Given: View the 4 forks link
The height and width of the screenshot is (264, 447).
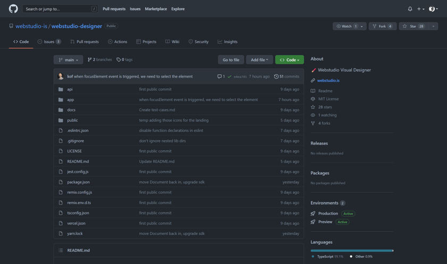Looking at the screenshot, I should point(324,123).
